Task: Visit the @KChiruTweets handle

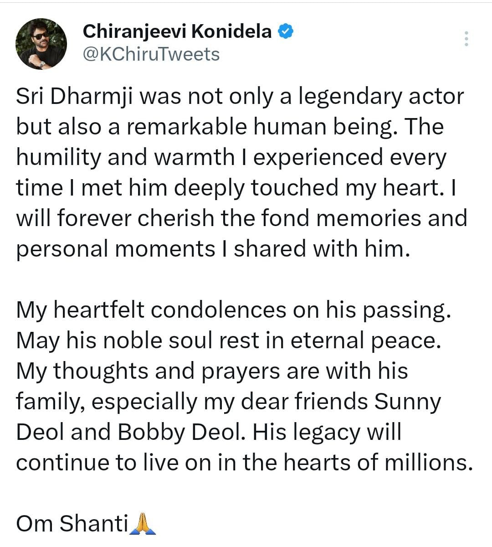Action: pos(151,54)
